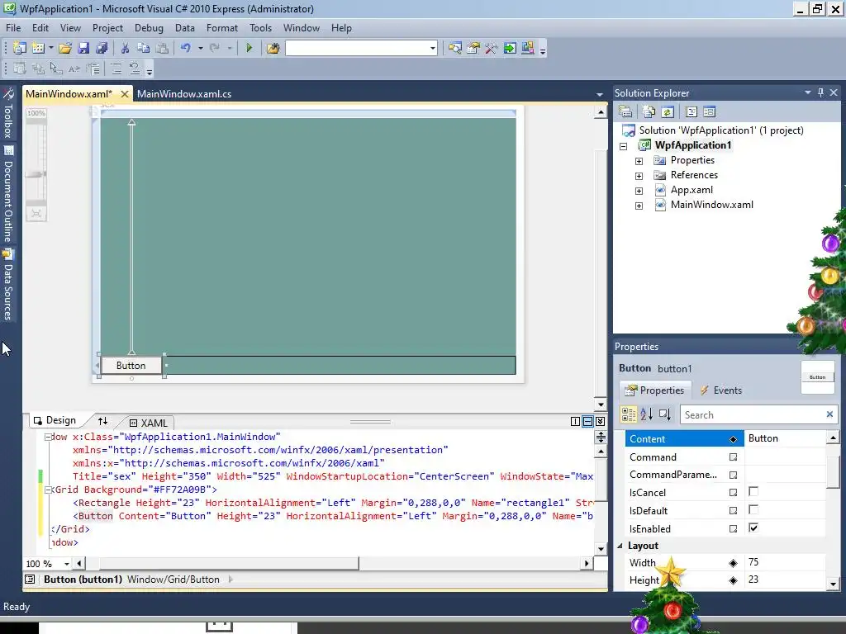Screen dimensions: 846x634
Task: Open the solution configurations combo box
Action: tap(361, 48)
